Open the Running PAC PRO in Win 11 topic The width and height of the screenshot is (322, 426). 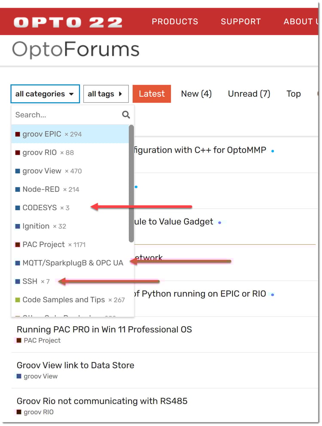click(x=104, y=329)
